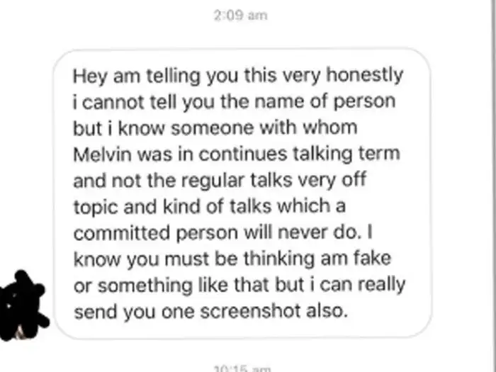Click the partially visible 10:15 am timestamp
Image resolution: width=496 pixels, height=372 pixels.
coord(242,368)
